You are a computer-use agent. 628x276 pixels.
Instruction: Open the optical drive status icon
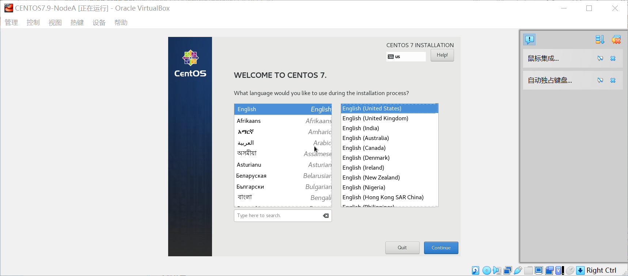(487, 271)
